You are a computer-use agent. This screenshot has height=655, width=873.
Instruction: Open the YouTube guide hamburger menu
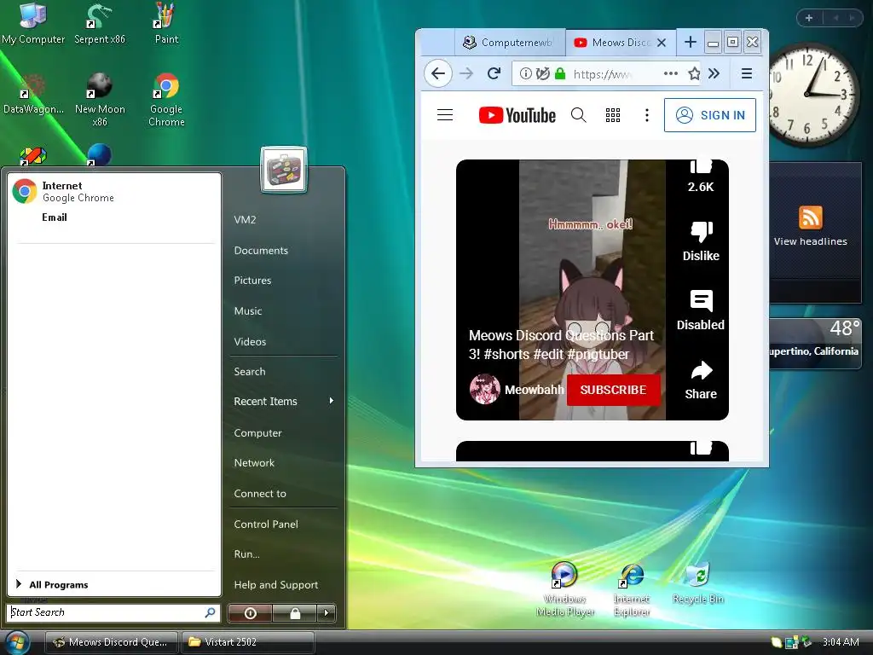445,115
